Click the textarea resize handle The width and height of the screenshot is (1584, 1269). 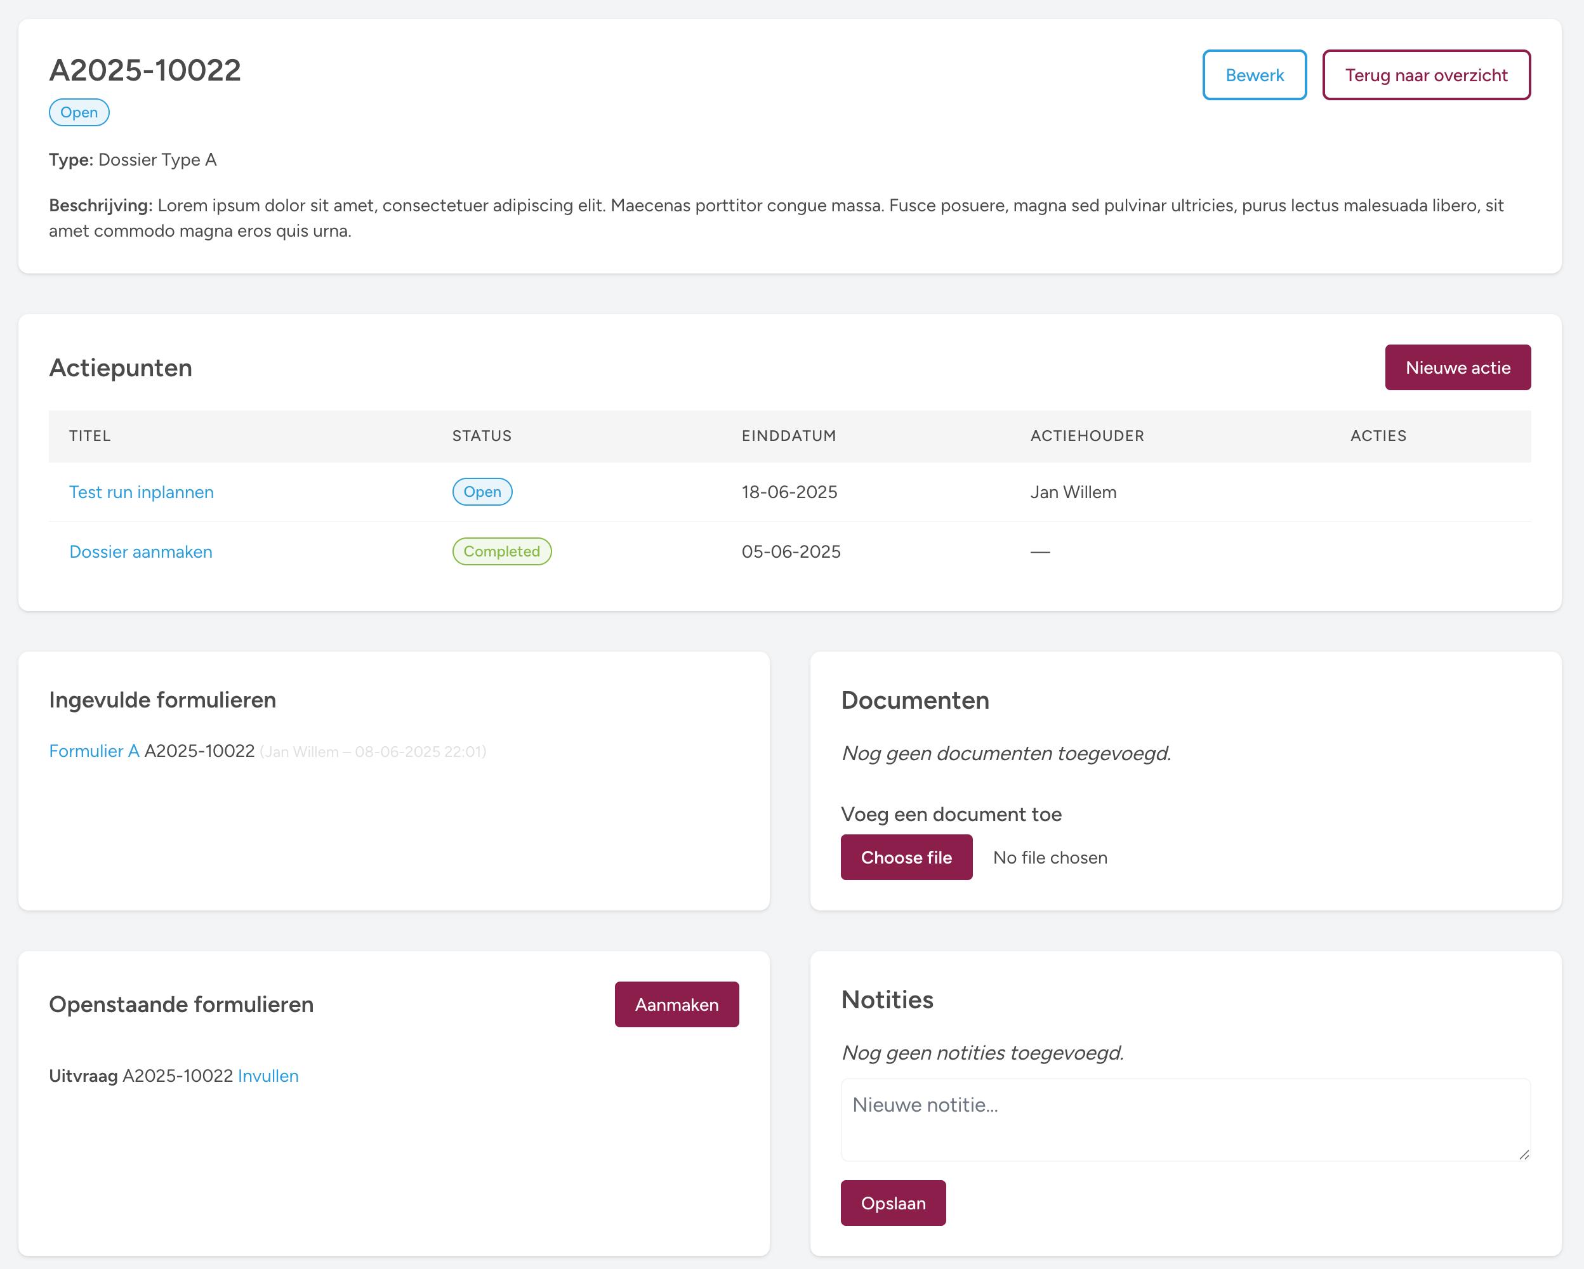(x=1524, y=1154)
